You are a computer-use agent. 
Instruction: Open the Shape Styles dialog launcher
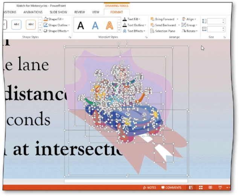(x=70, y=37)
